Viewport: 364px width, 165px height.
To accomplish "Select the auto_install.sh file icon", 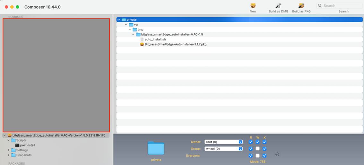I will [142, 40].
